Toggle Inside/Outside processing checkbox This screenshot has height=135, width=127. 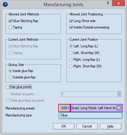point(71,27)
